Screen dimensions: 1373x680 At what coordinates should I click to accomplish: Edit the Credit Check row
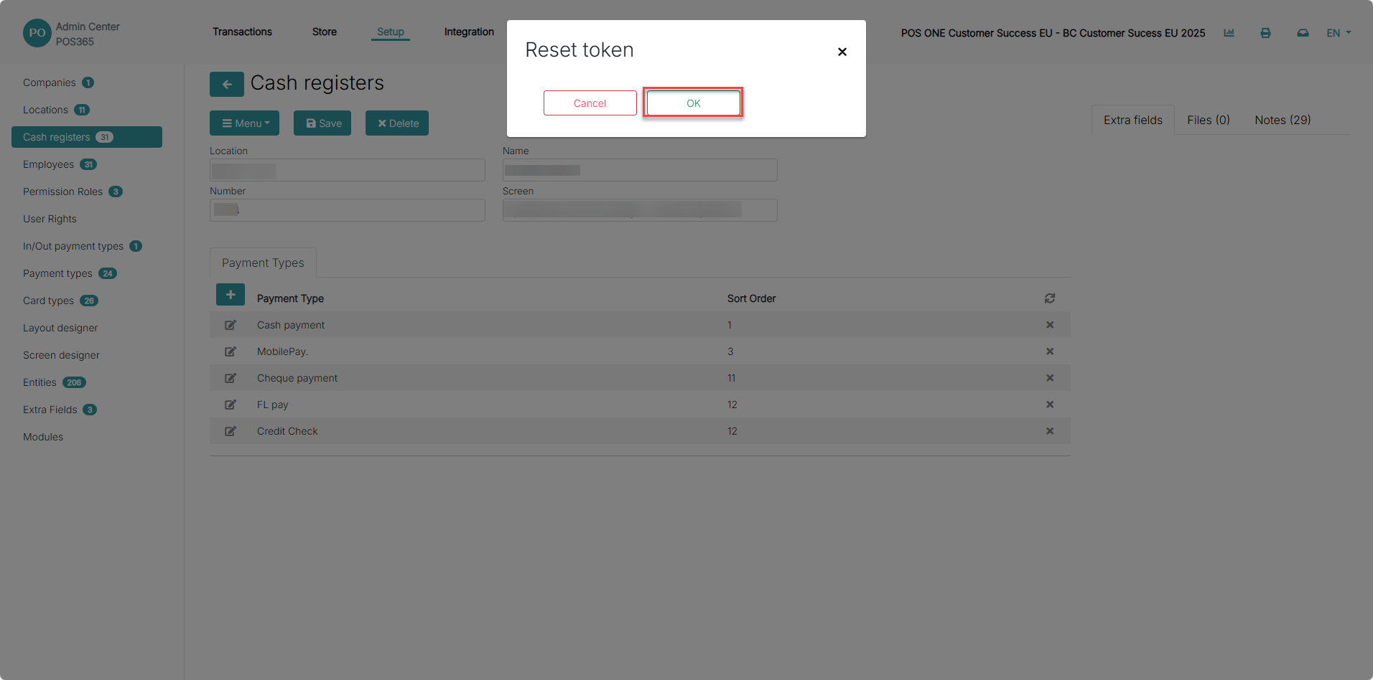coord(231,431)
